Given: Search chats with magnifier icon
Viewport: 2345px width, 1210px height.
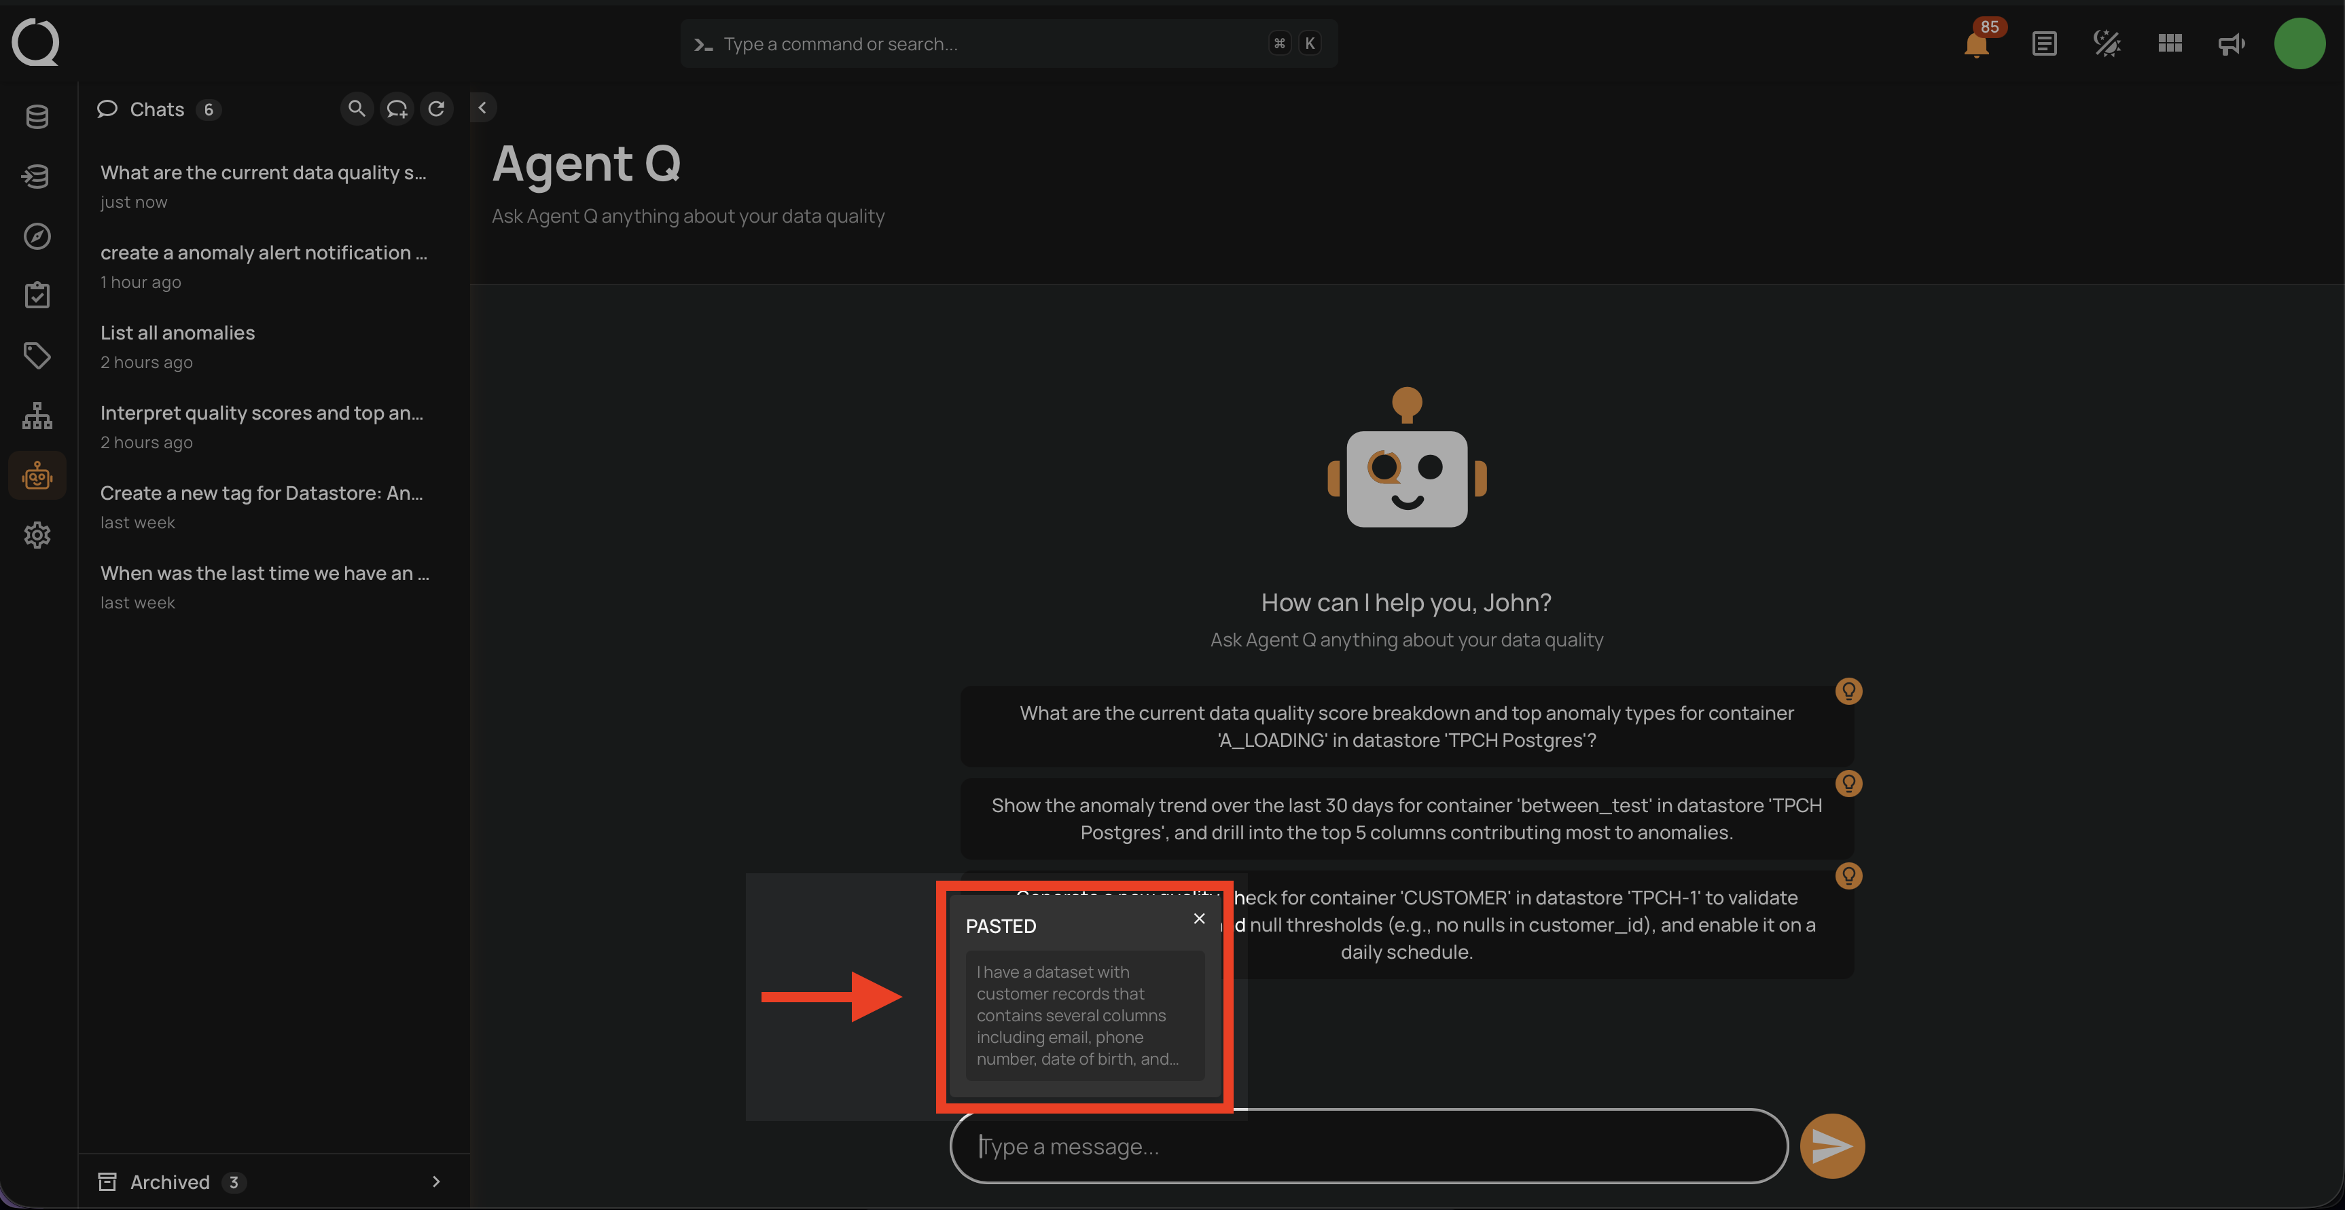Looking at the screenshot, I should tap(357, 109).
